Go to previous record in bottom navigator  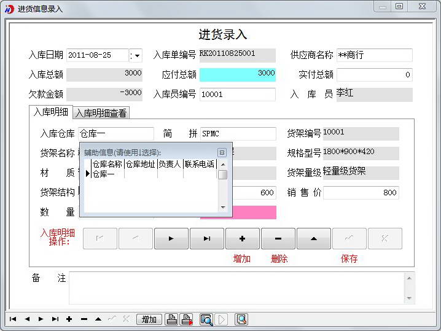[x=27, y=319]
